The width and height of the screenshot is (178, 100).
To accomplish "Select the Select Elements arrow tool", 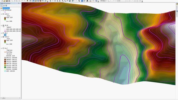I will (79, 1).
